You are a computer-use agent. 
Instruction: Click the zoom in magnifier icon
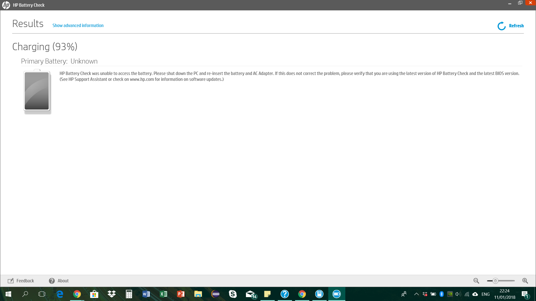click(x=525, y=281)
